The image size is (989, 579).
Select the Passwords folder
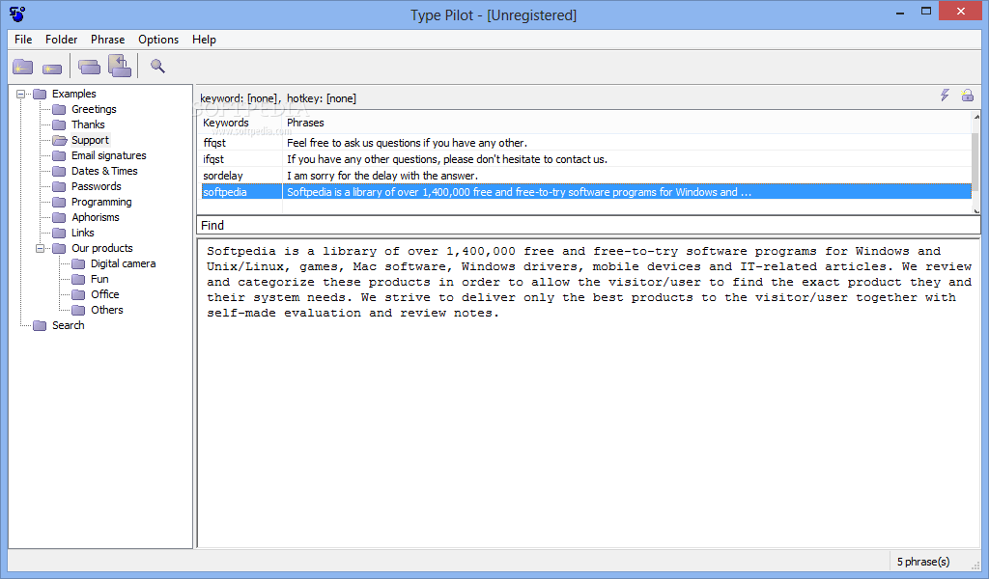pyautogui.click(x=96, y=186)
